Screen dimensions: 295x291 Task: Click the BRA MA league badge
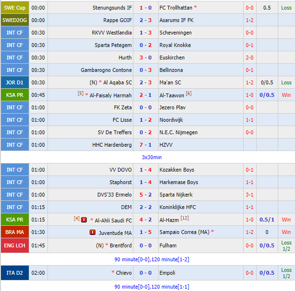15,233
